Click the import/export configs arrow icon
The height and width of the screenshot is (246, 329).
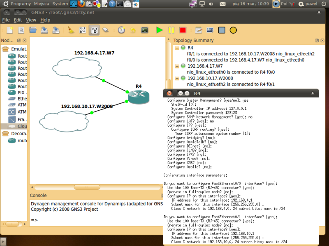(133, 30)
